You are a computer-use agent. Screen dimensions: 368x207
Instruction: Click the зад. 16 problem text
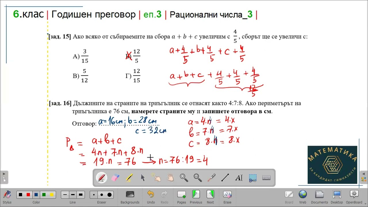tap(175, 107)
